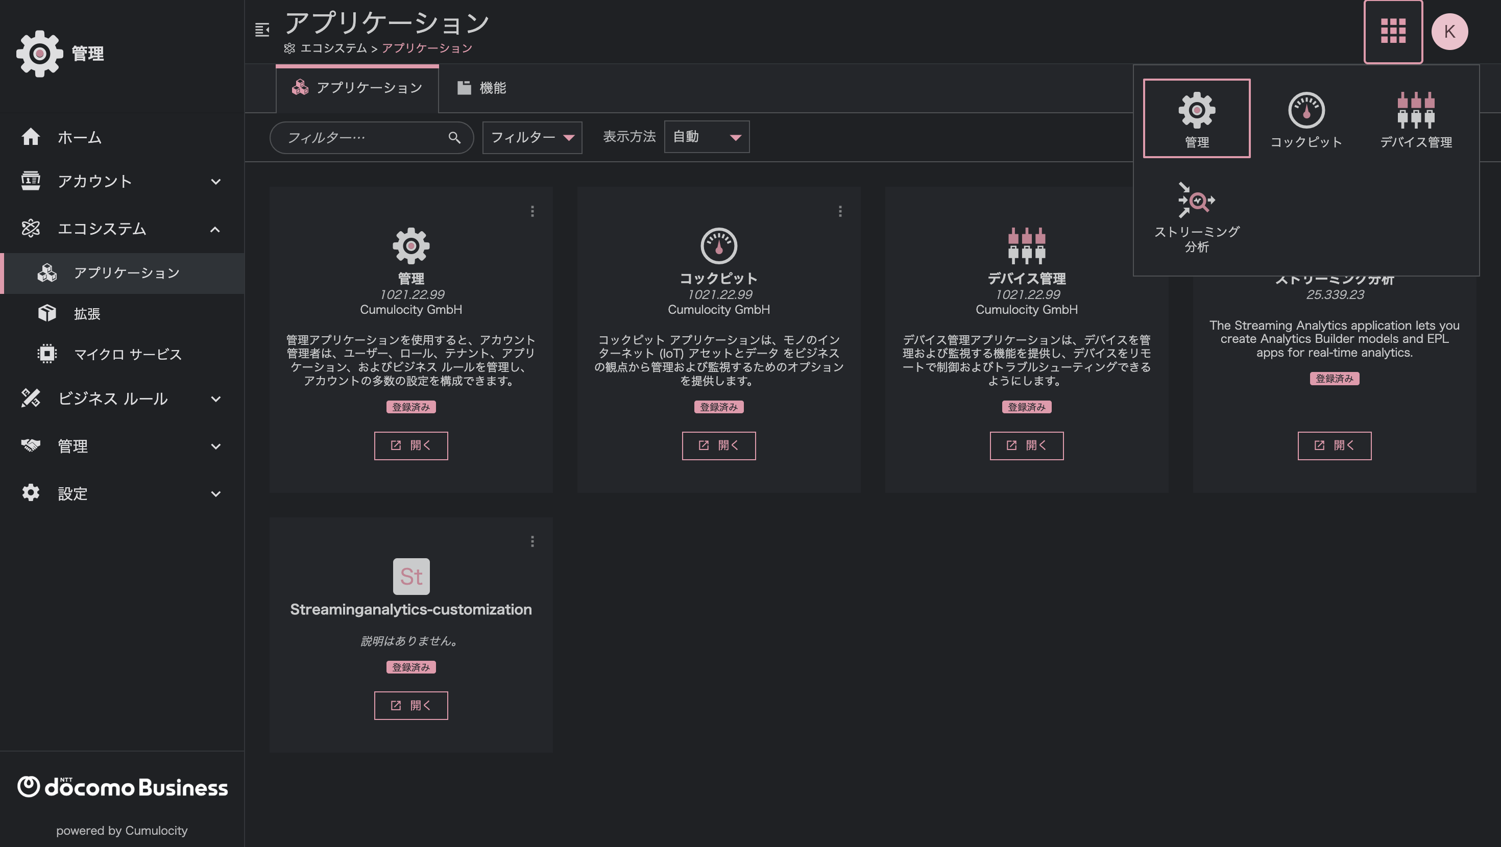1501x847 pixels.
Task: Open the application switcher grid icon
Action: pos(1393,32)
